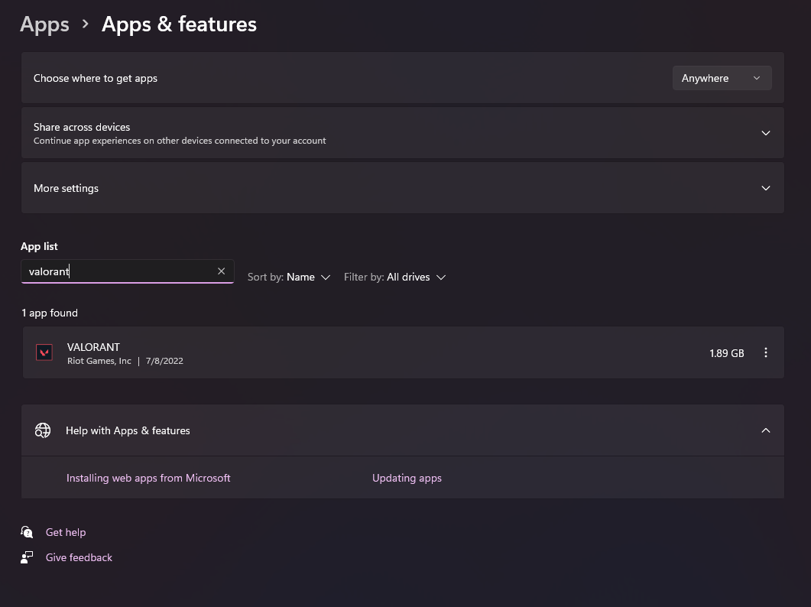This screenshot has height=607, width=811.
Task: Click the Give feedback icon
Action: [x=28, y=557]
